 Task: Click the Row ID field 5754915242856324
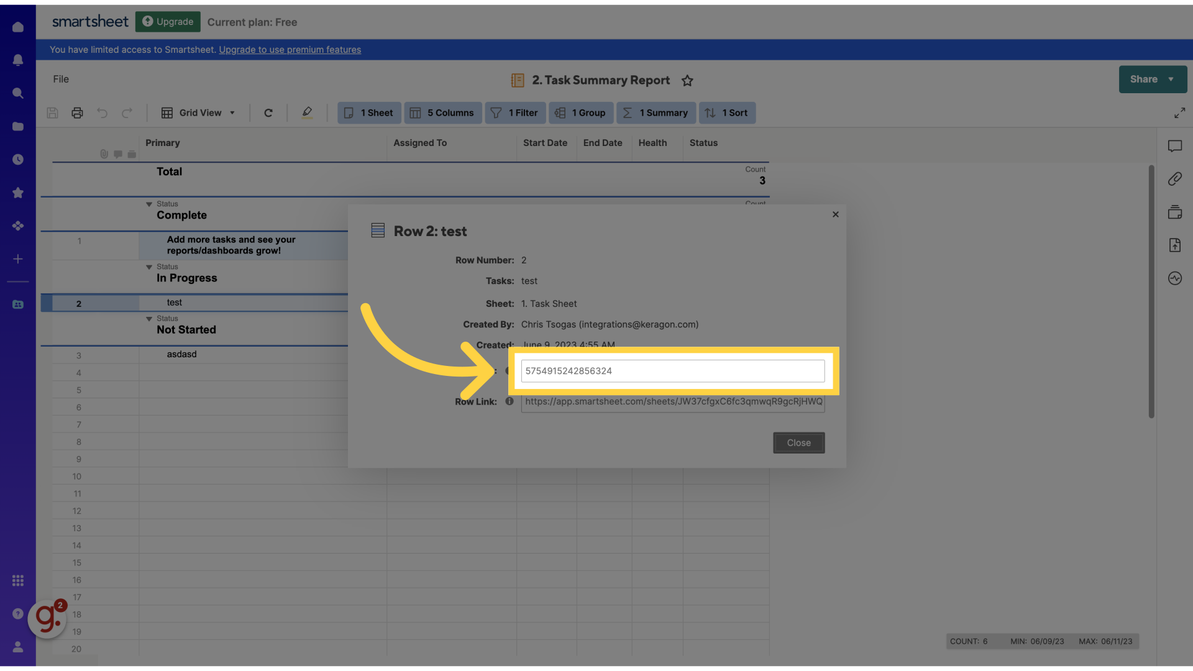click(672, 371)
